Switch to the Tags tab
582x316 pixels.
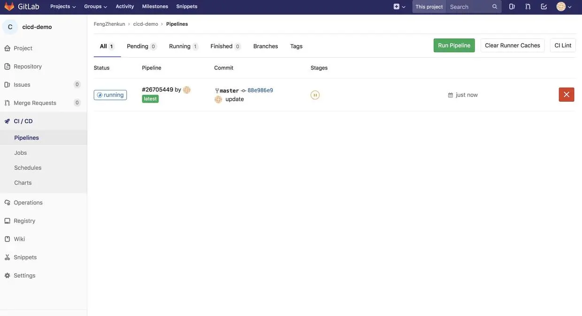click(x=297, y=46)
